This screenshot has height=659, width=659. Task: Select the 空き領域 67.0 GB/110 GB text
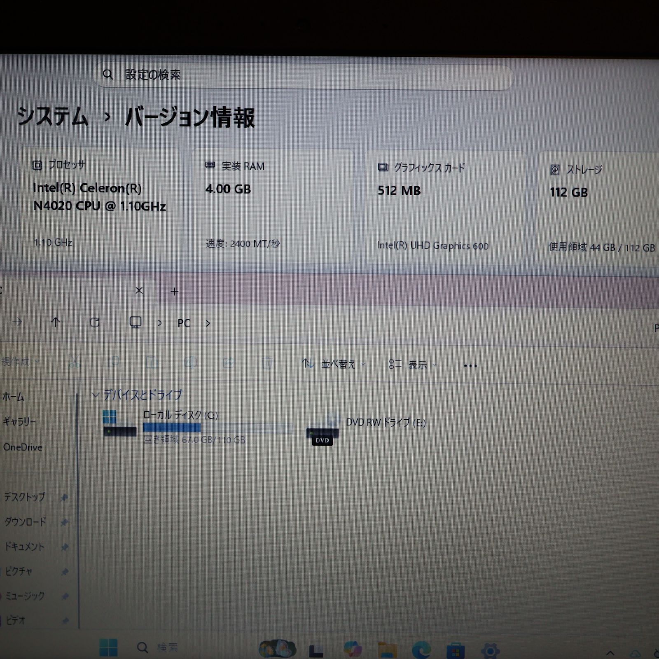[x=194, y=439]
